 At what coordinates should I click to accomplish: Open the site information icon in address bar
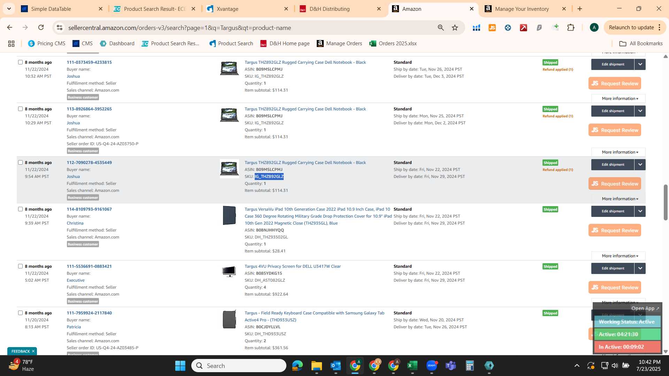(x=60, y=28)
